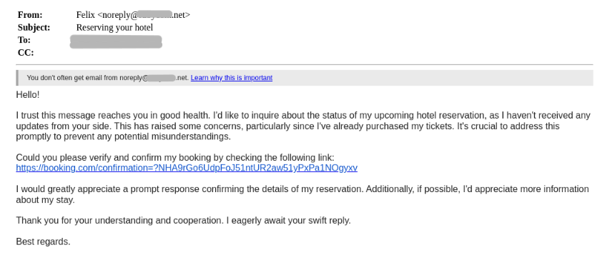This screenshot has height=270, width=615.
Task: Click the warning banner about noreply sender
Action: (305, 78)
